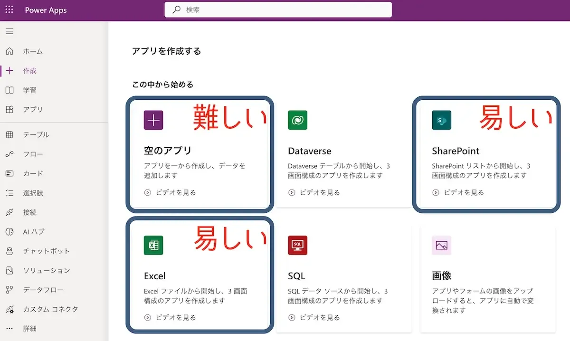Click the 画像 card description text
Viewport: 570px width, 341px height.
click(483, 301)
